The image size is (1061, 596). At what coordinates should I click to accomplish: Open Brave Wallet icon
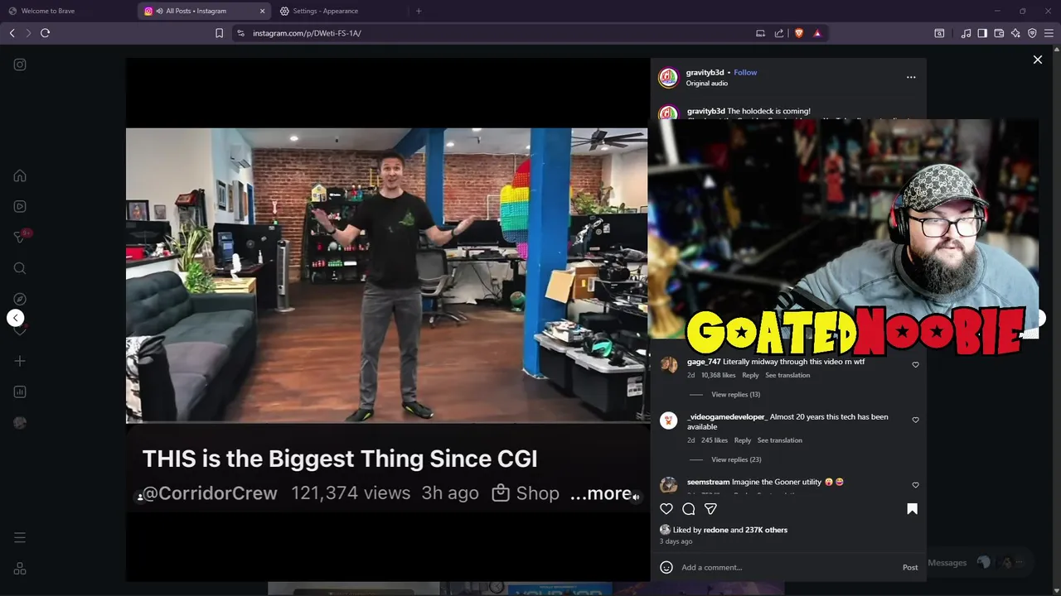(x=999, y=33)
